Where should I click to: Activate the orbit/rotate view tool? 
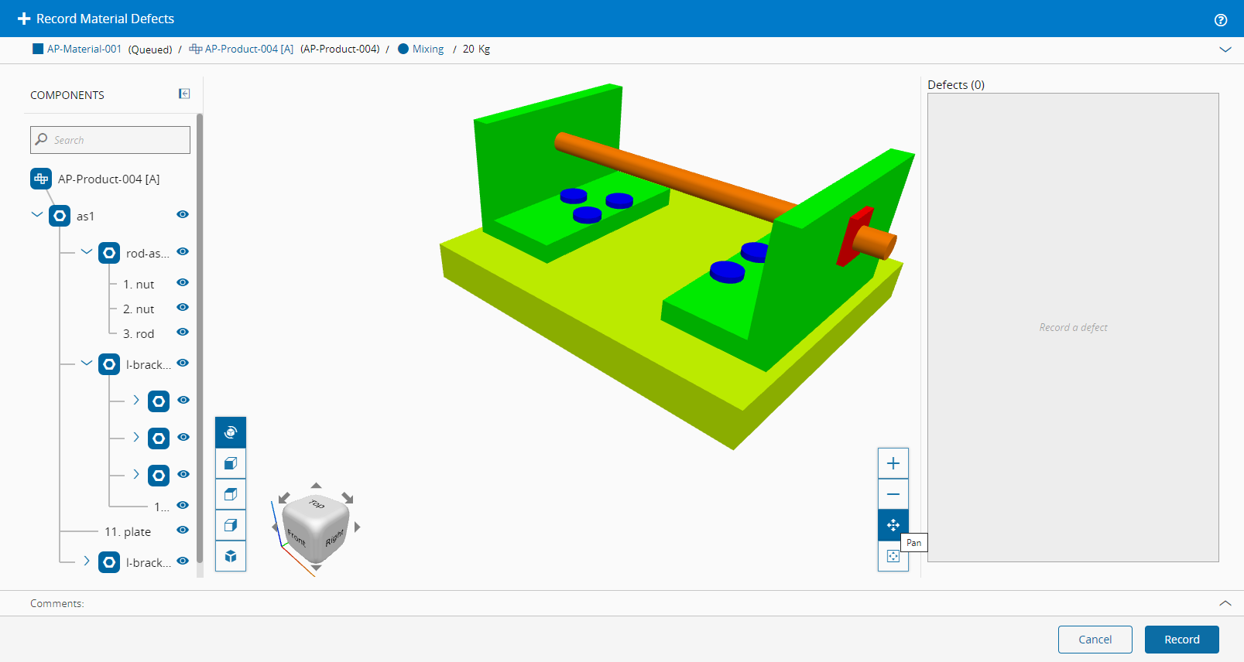[231, 432]
